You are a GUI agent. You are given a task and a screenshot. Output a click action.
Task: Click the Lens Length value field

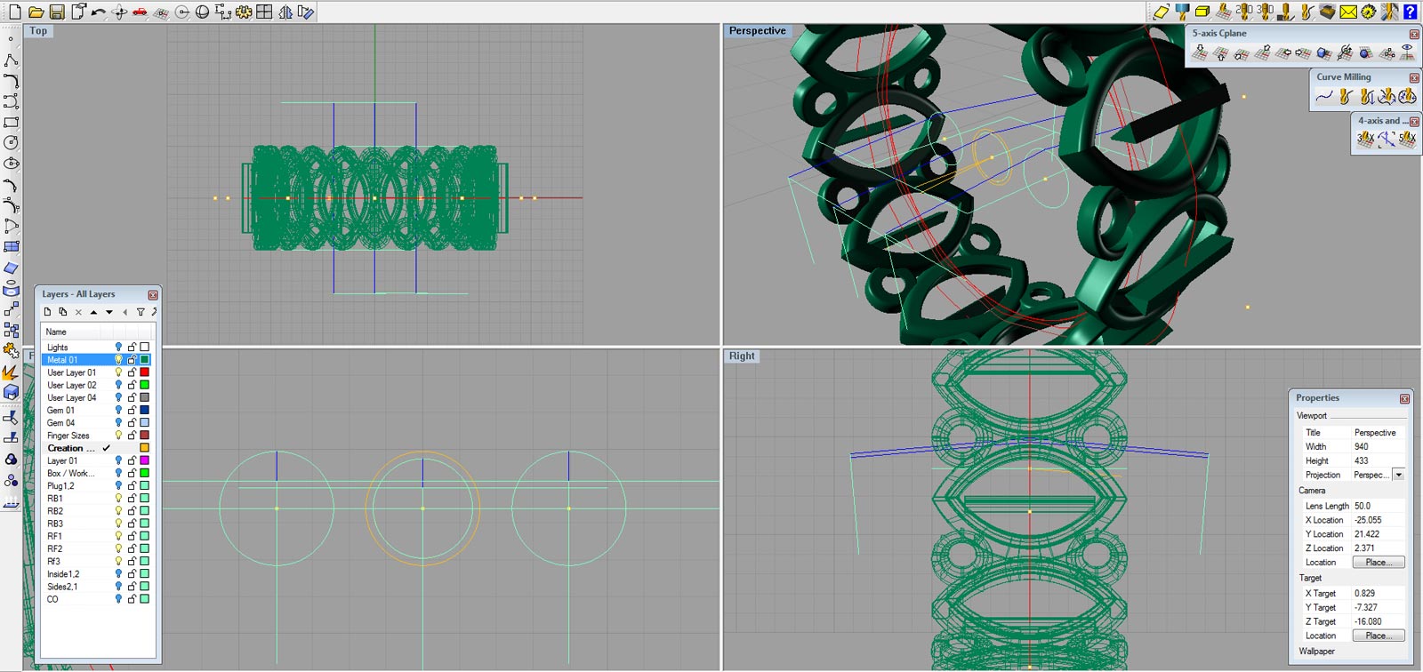(1378, 506)
